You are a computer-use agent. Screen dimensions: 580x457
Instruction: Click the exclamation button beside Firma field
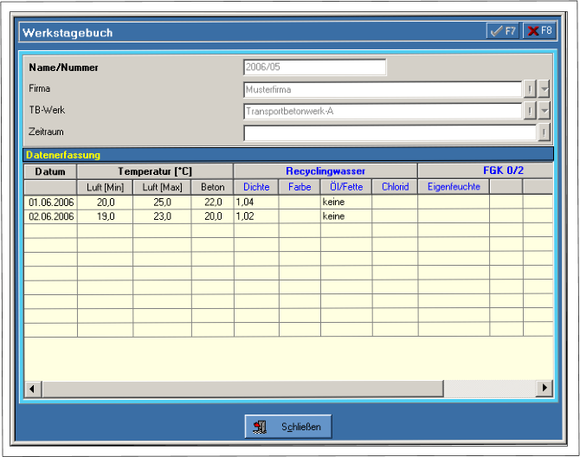click(x=529, y=88)
